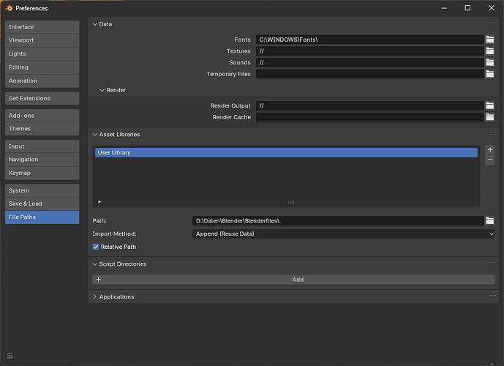The width and height of the screenshot is (504, 366).
Task: Add a new asset library with plus icon
Action: coord(490,149)
